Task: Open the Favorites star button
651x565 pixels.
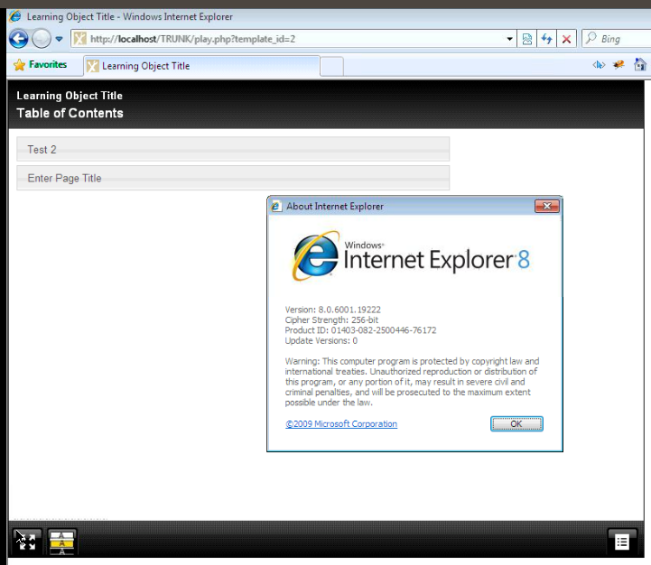Action: point(40,65)
